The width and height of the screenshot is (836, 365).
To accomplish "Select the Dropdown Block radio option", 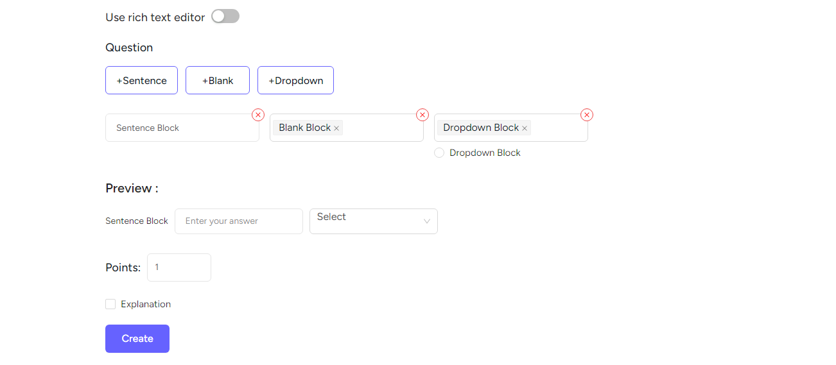I will click(439, 153).
